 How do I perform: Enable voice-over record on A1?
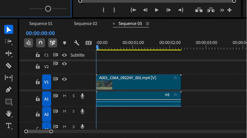(82, 96)
